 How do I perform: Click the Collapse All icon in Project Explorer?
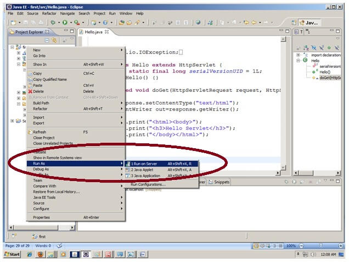click(47, 40)
